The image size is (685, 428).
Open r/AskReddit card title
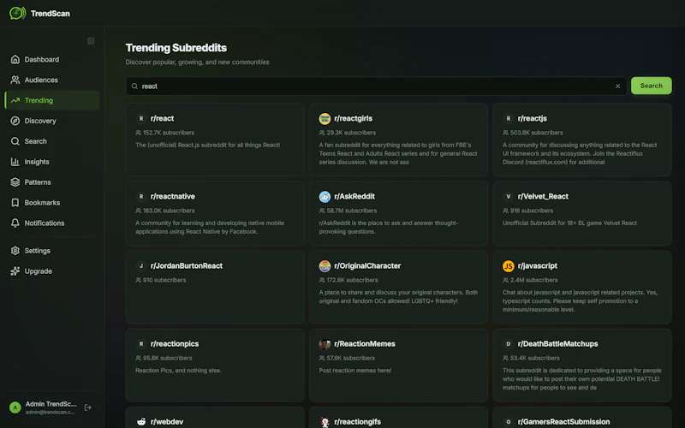354,197
